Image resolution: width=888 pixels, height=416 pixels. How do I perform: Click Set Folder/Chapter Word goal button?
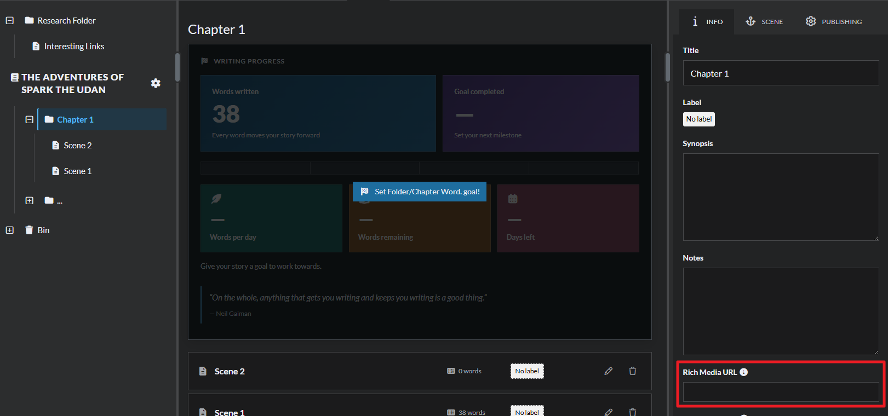tap(420, 192)
